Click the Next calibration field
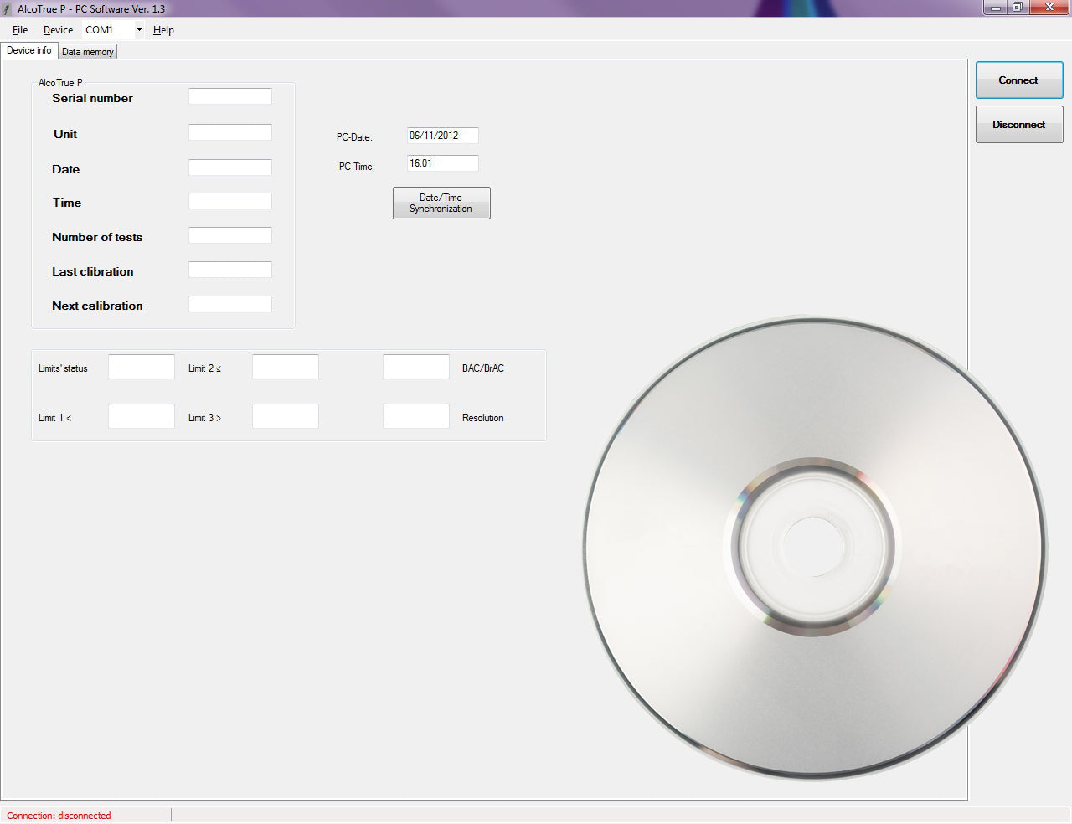 230,303
